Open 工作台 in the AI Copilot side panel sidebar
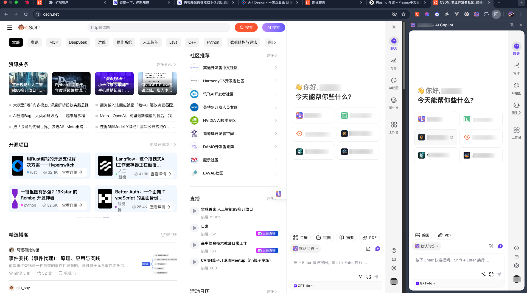Viewport: 527px width, 293px height. click(x=517, y=133)
